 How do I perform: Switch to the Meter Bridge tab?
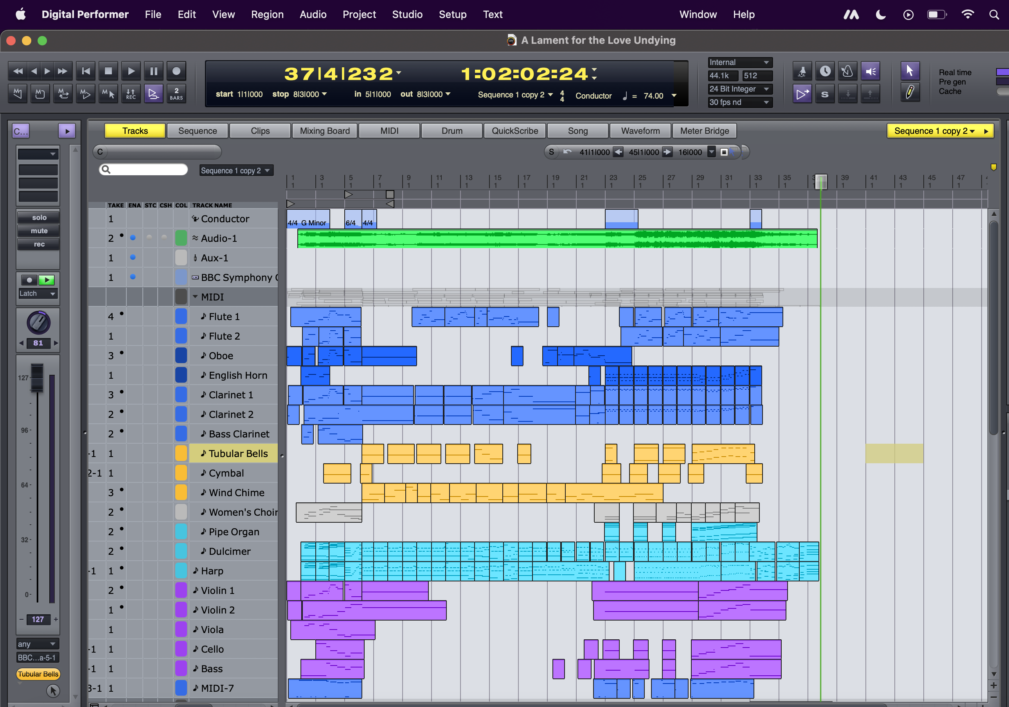(x=705, y=131)
